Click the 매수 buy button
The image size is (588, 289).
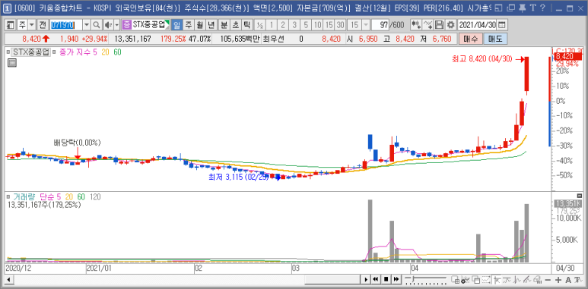coord(470,39)
